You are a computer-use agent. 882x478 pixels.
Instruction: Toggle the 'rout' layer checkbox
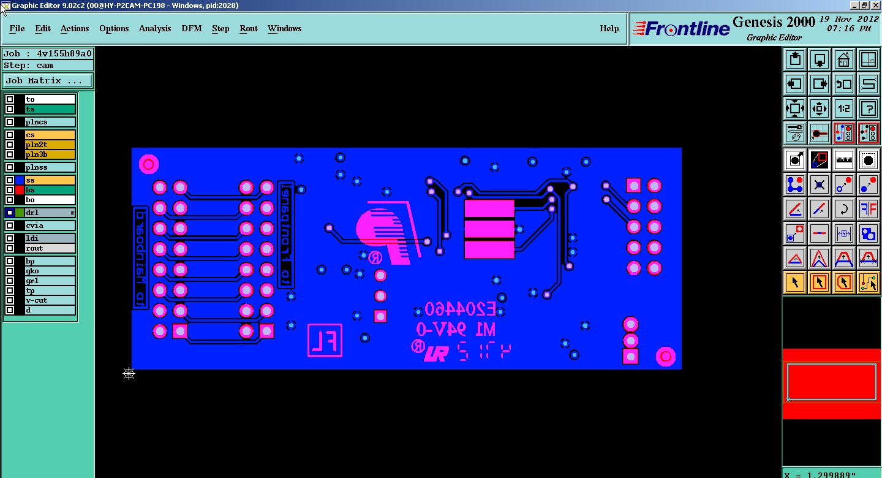point(10,248)
